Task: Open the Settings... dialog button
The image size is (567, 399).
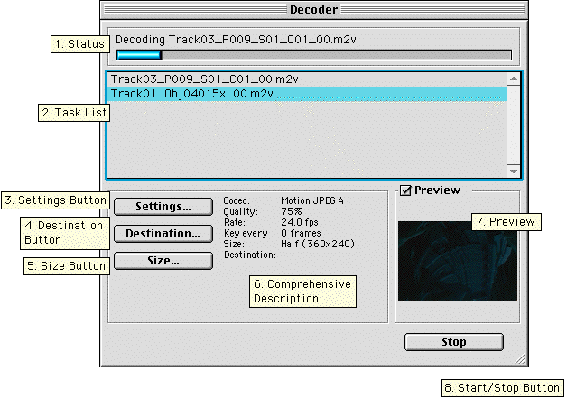Action: pos(163,207)
